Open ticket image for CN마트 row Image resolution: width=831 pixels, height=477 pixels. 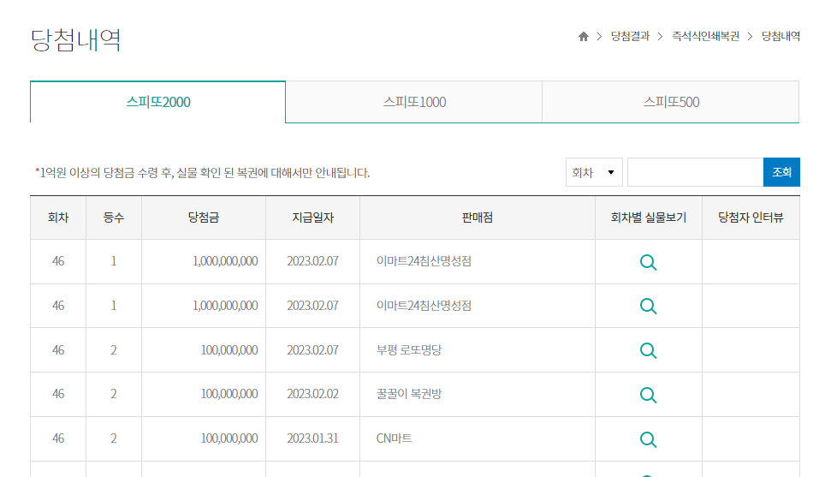[648, 438]
